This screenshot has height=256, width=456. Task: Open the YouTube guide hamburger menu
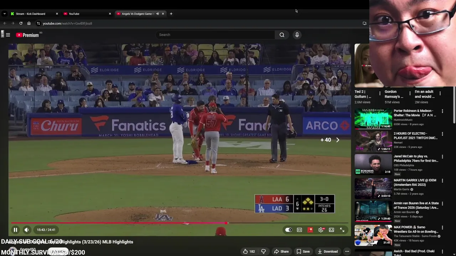pyautogui.click(x=8, y=35)
